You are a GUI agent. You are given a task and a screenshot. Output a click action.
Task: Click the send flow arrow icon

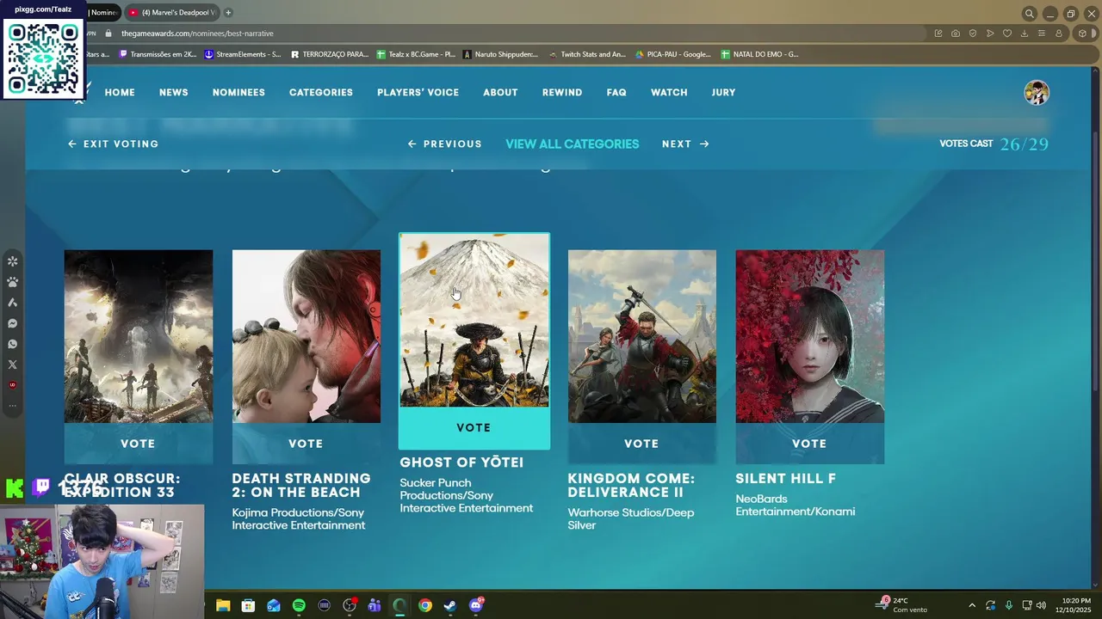tap(990, 34)
